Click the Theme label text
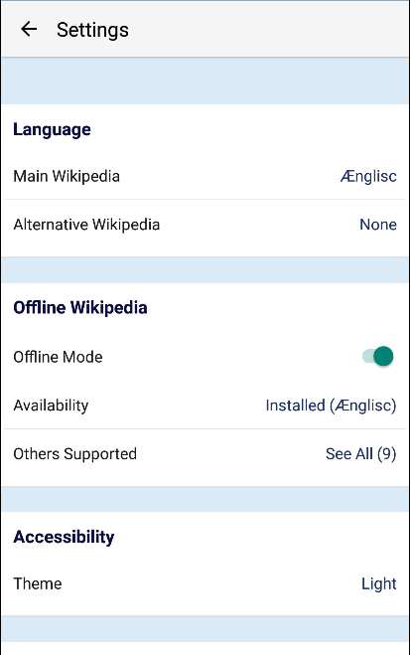This screenshot has height=655, width=410. click(38, 583)
